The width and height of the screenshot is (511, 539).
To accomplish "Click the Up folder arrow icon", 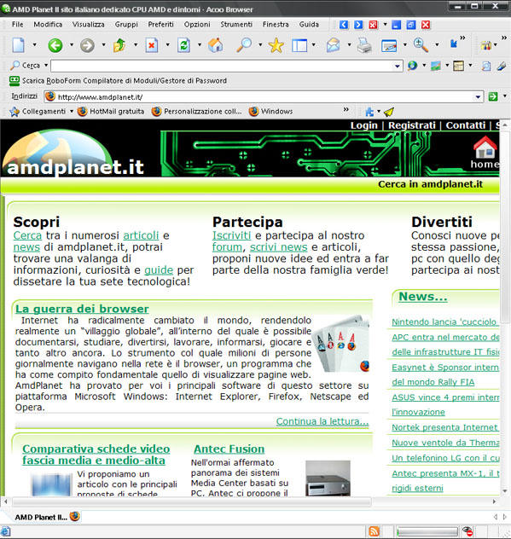I will (x=119, y=45).
